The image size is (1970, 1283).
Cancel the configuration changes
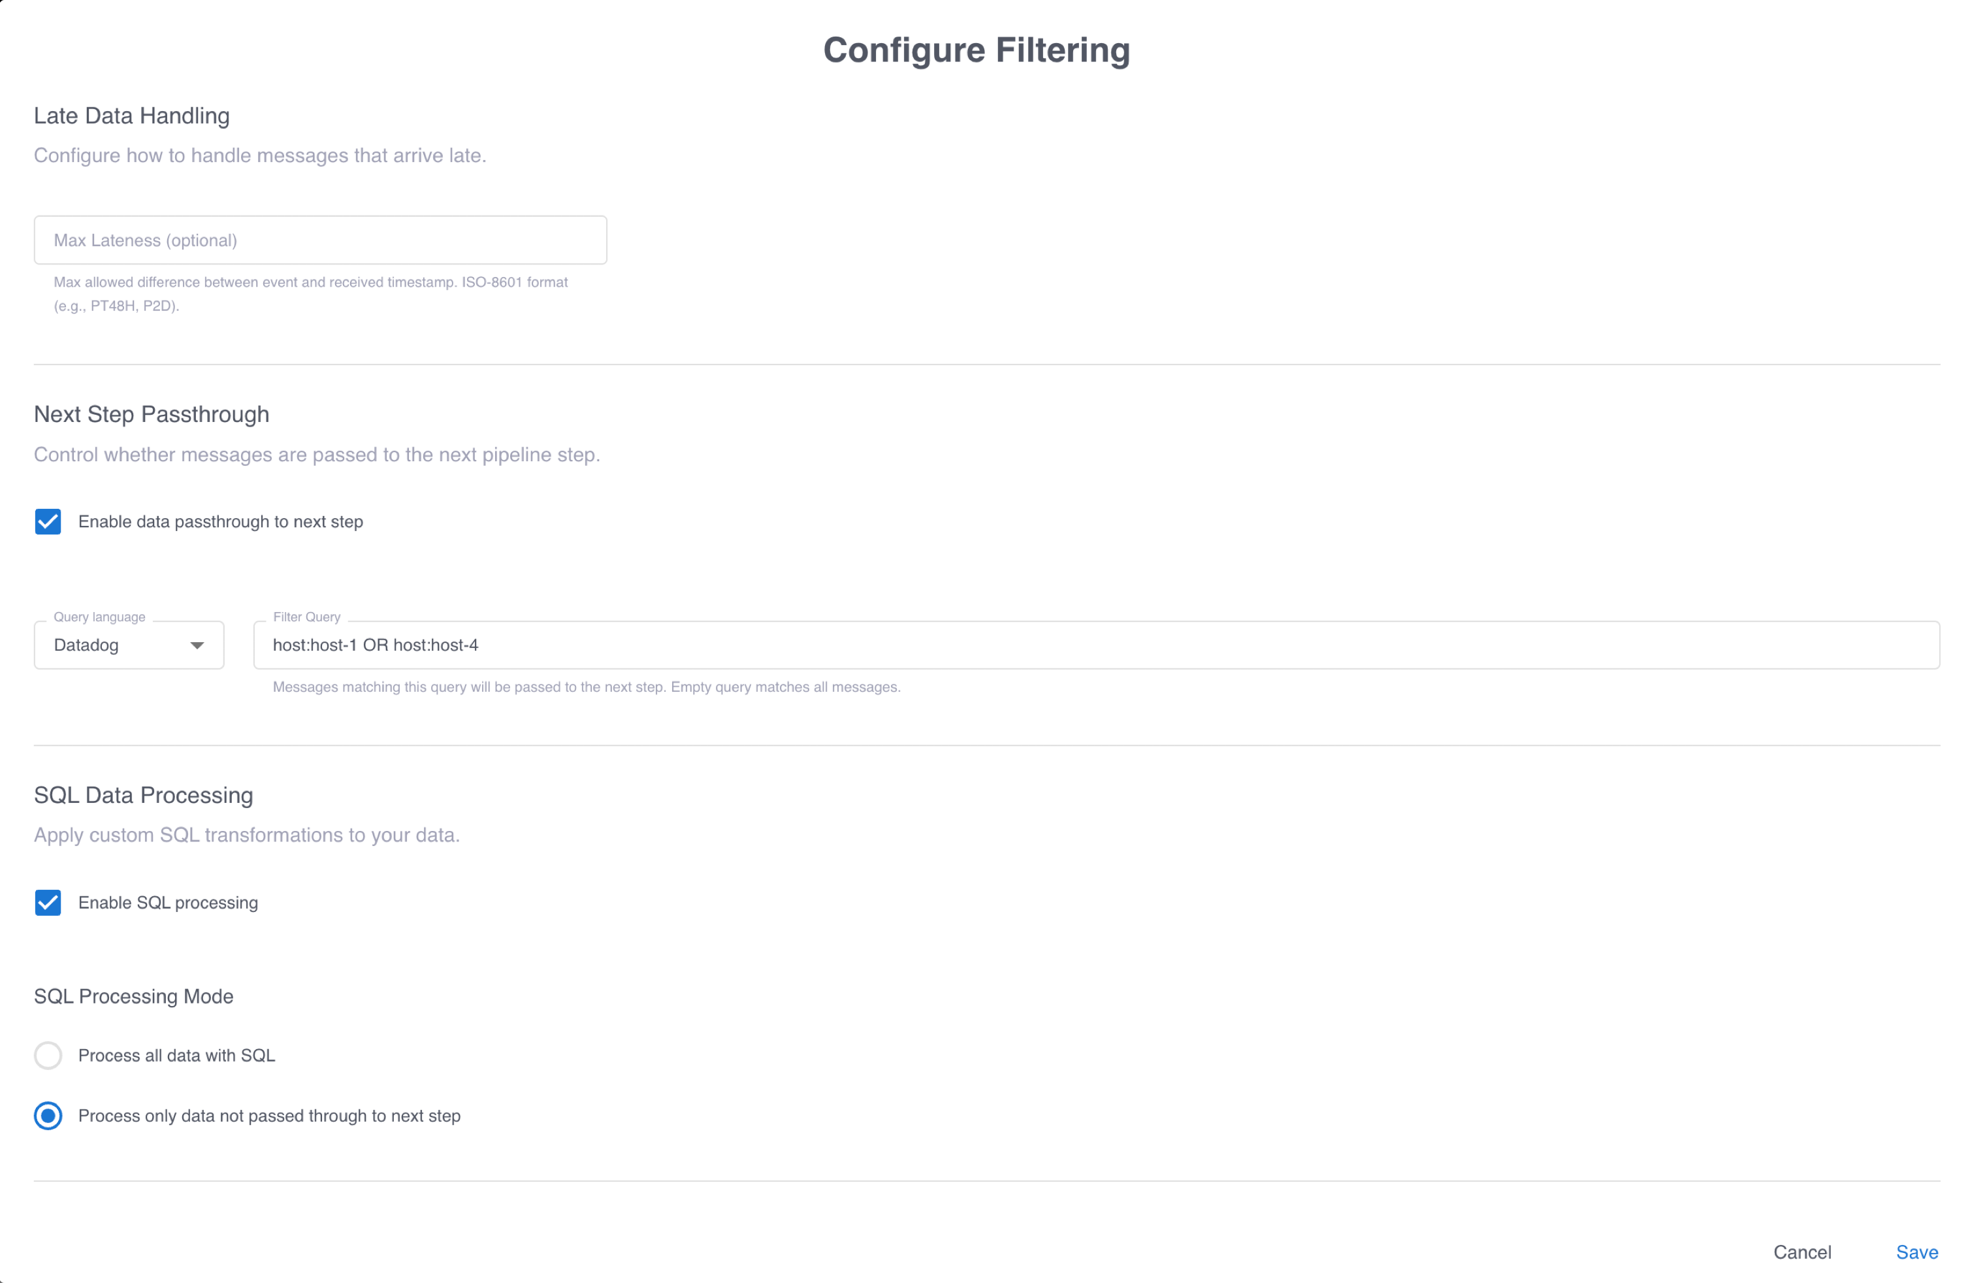tap(1802, 1252)
